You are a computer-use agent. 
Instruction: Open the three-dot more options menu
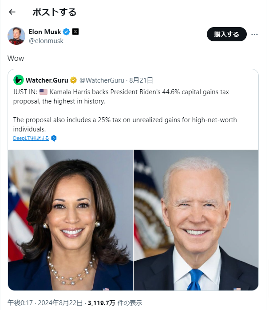[x=254, y=34]
